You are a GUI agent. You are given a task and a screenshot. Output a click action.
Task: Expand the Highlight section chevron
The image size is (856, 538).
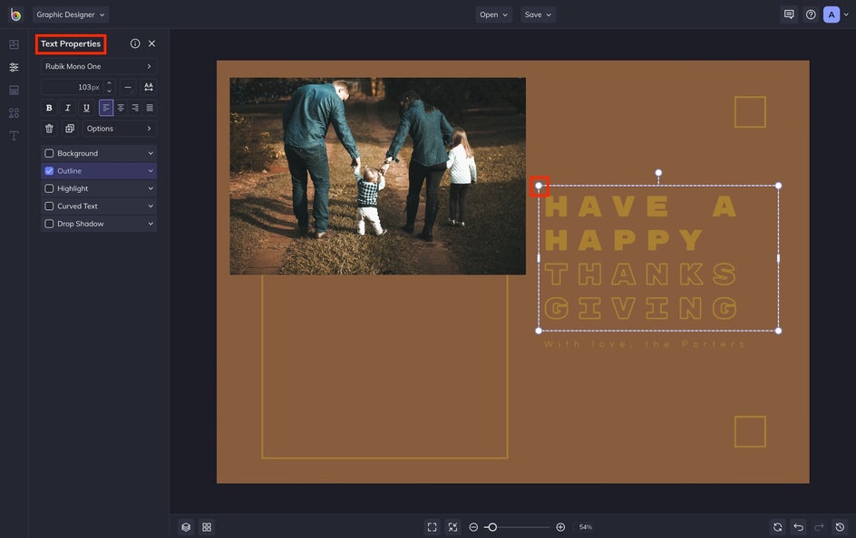pyautogui.click(x=151, y=188)
